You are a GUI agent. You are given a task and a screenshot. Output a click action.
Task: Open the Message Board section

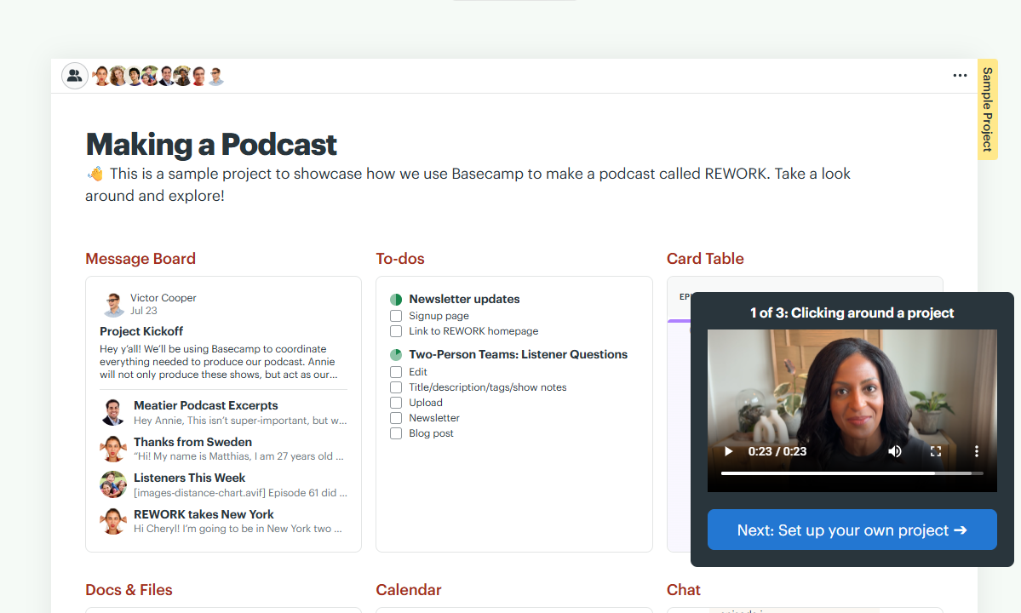(141, 258)
